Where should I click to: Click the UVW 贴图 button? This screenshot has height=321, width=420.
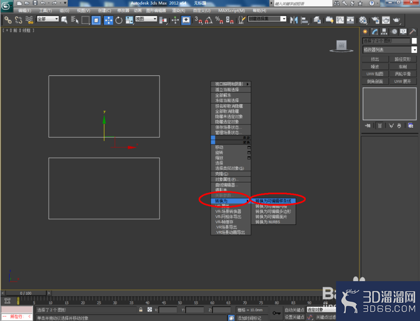pyautogui.click(x=375, y=74)
